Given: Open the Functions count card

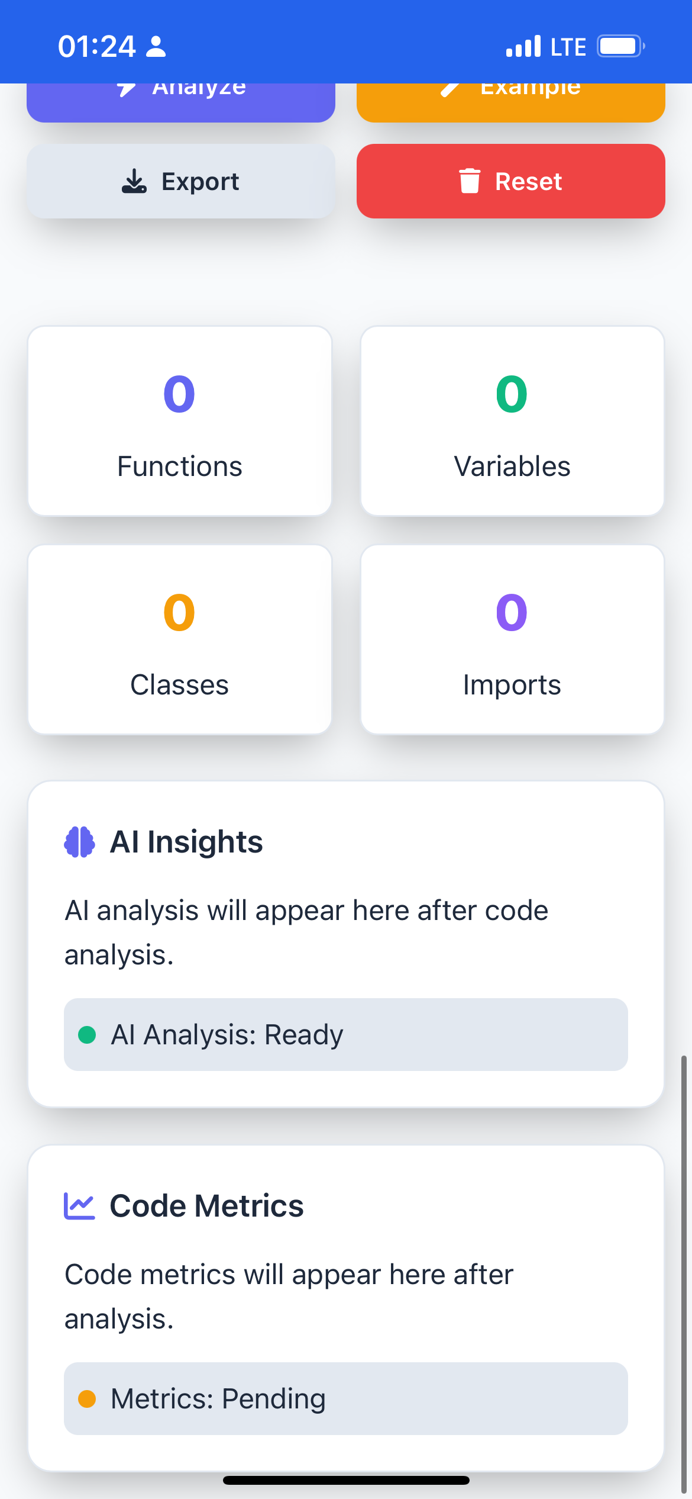Looking at the screenshot, I should pyautogui.click(x=180, y=421).
